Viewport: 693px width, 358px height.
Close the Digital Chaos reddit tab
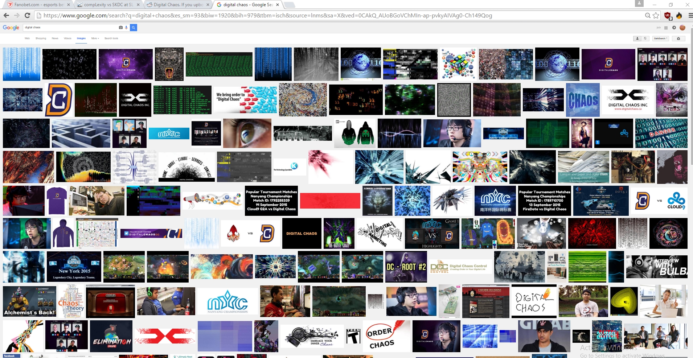tap(208, 5)
